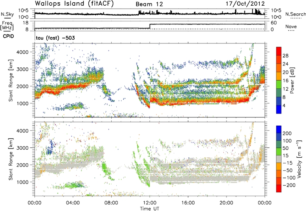Click the blue velocity patch near 3000 km

pos(50,148)
